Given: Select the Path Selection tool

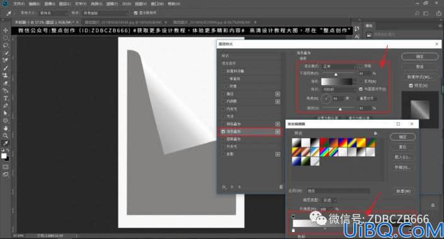Looking at the screenshot, I should point(6,113).
